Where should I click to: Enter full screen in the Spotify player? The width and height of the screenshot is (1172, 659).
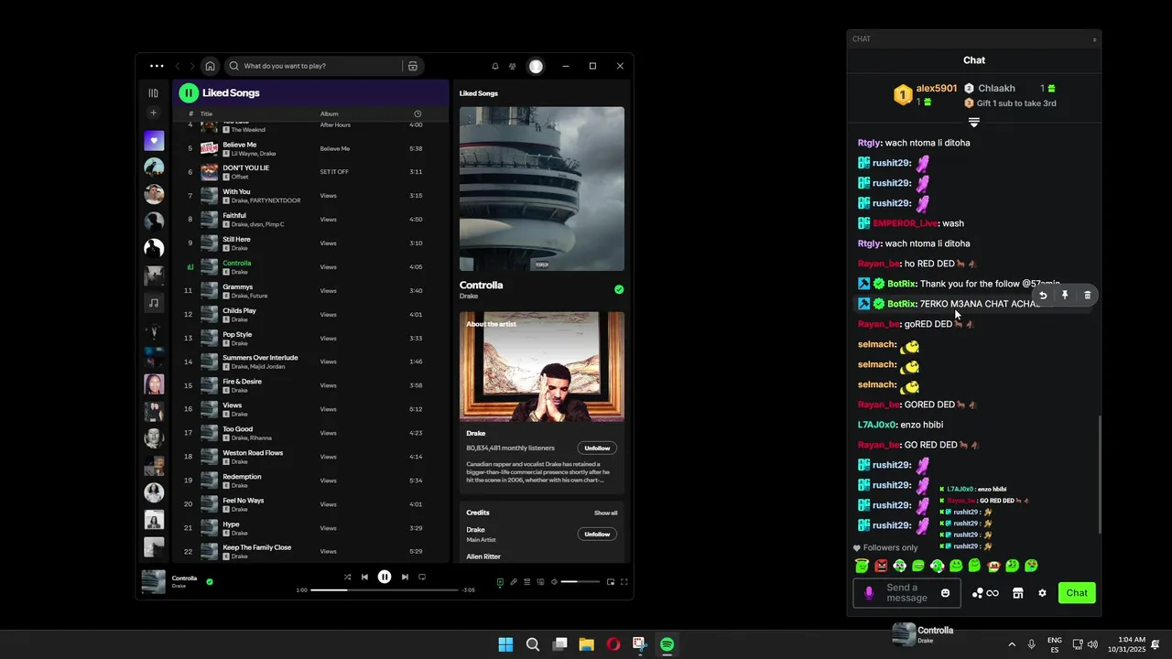(624, 582)
